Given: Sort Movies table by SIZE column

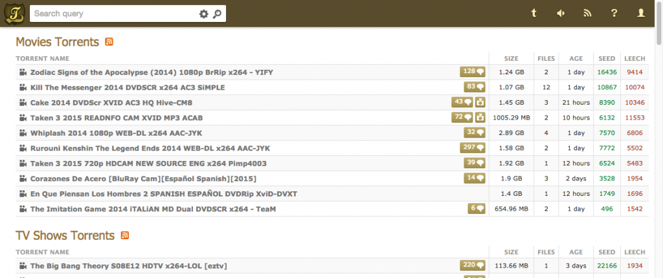Looking at the screenshot, I should tap(511, 59).
